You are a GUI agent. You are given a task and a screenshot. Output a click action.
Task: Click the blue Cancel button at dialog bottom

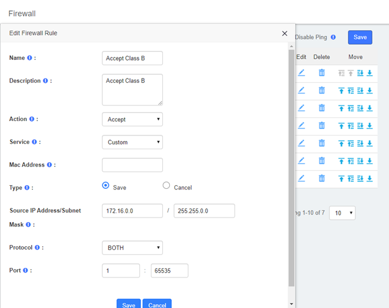157,304
